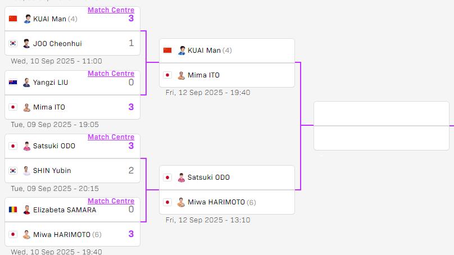Click Mima ITO's avatar in quarterfinal box

(x=181, y=75)
